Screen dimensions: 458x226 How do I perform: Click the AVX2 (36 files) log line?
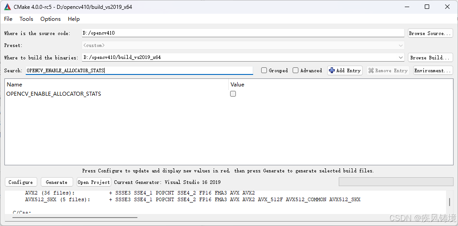point(140,193)
